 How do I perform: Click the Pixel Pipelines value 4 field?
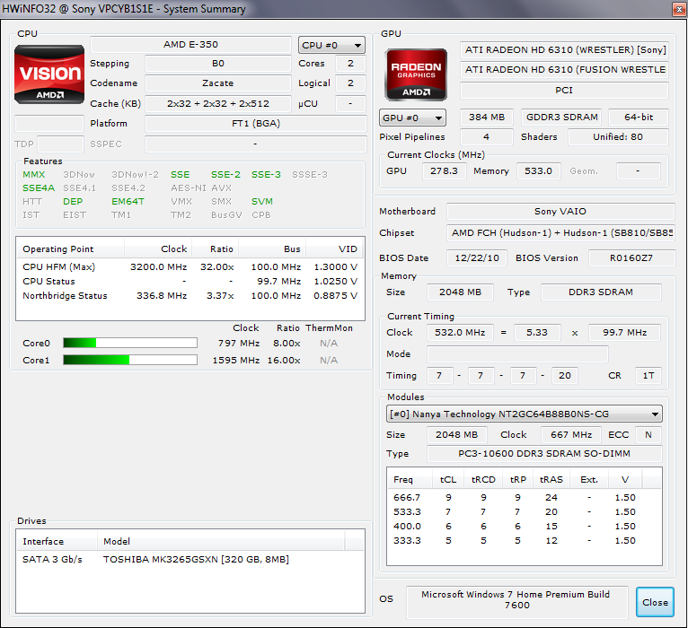point(486,136)
